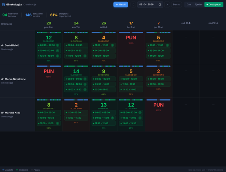This screenshot has width=226, height=172.
Task: Click the sparkle icon on Dostupnost button
Action: coord(207,5)
